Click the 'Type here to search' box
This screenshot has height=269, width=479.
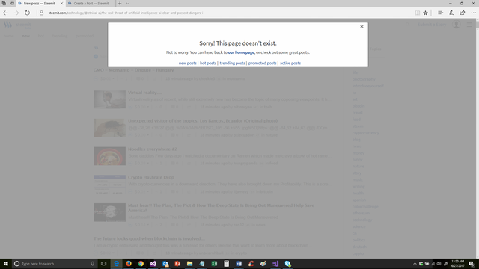55,264
